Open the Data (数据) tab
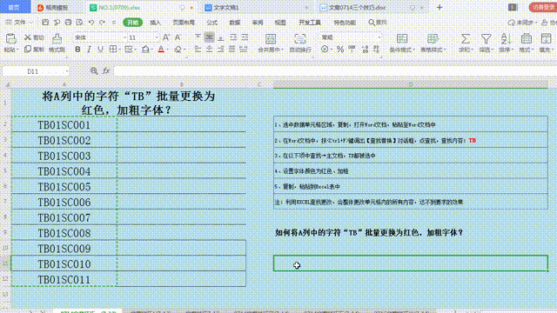This screenshot has width=557, height=313. point(234,23)
